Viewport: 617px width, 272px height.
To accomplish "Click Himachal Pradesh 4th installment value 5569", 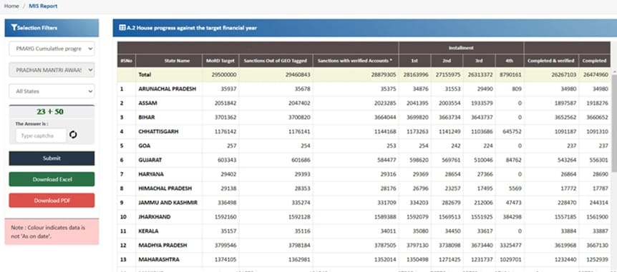I will tap(515, 188).
